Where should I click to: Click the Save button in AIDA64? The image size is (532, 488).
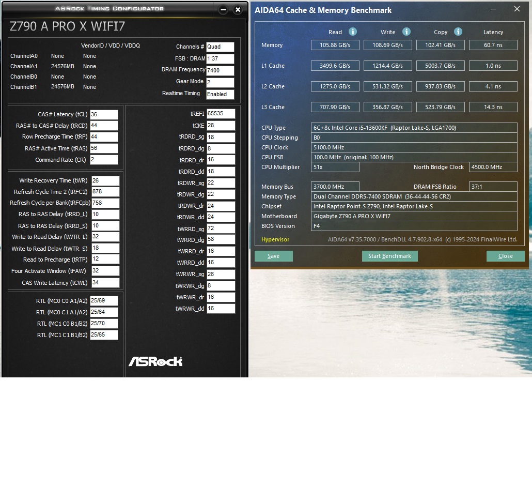click(x=273, y=256)
